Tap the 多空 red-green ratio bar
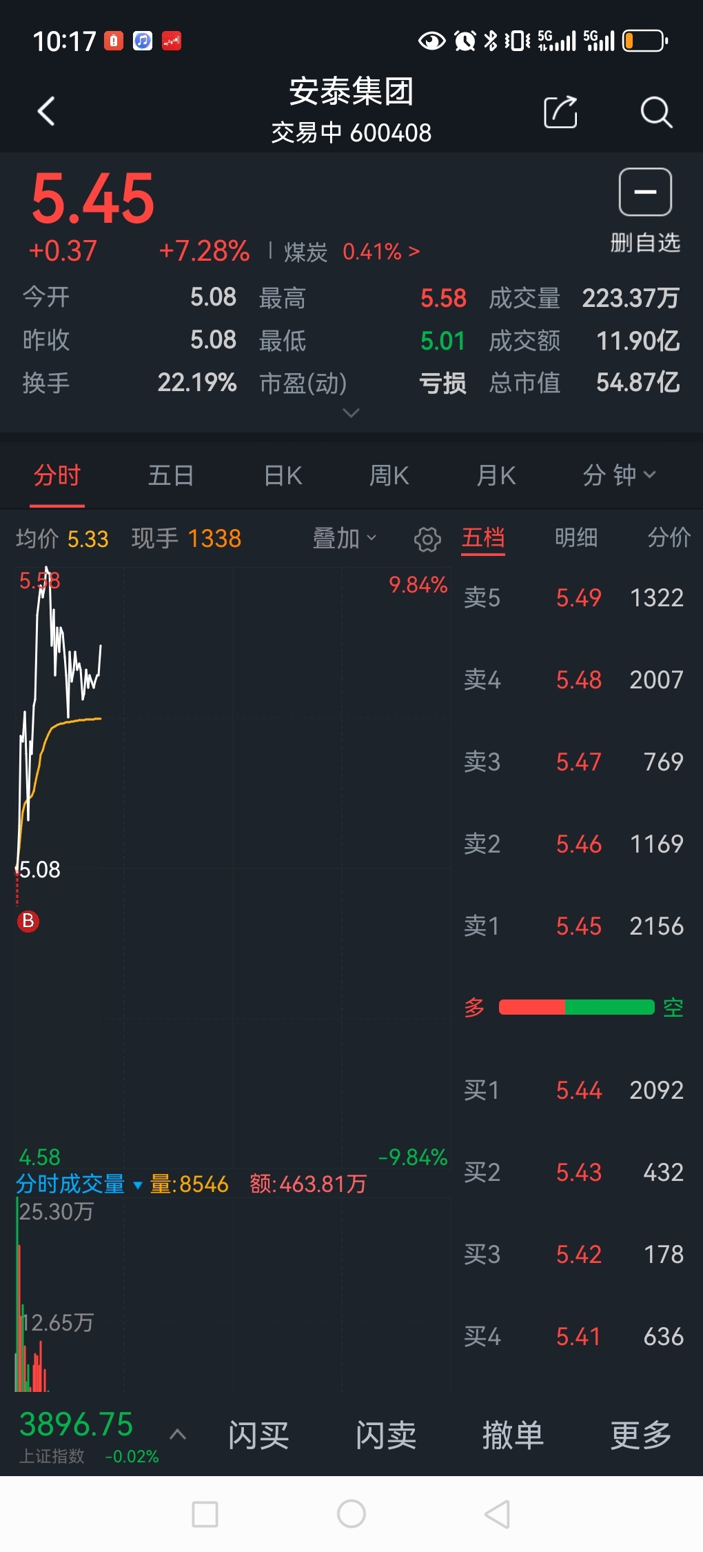703x1552 pixels. click(x=576, y=1007)
